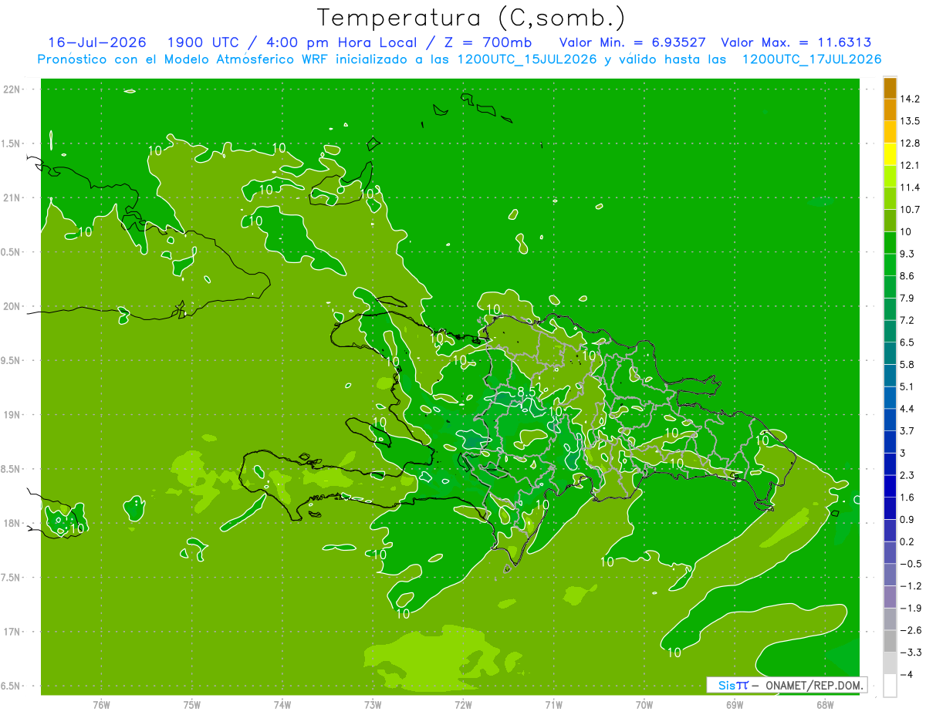This screenshot has width=926, height=715.
Task: Click the '5.1' color scale label
Action: coord(907,386)
